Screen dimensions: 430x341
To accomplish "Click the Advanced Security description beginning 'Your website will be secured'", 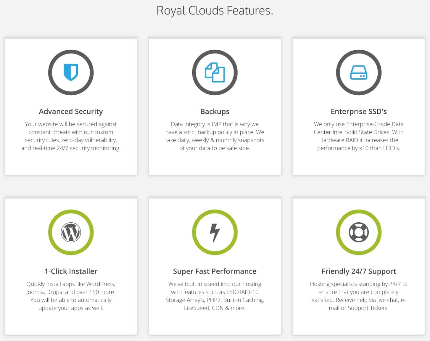I will pos(71,136).
